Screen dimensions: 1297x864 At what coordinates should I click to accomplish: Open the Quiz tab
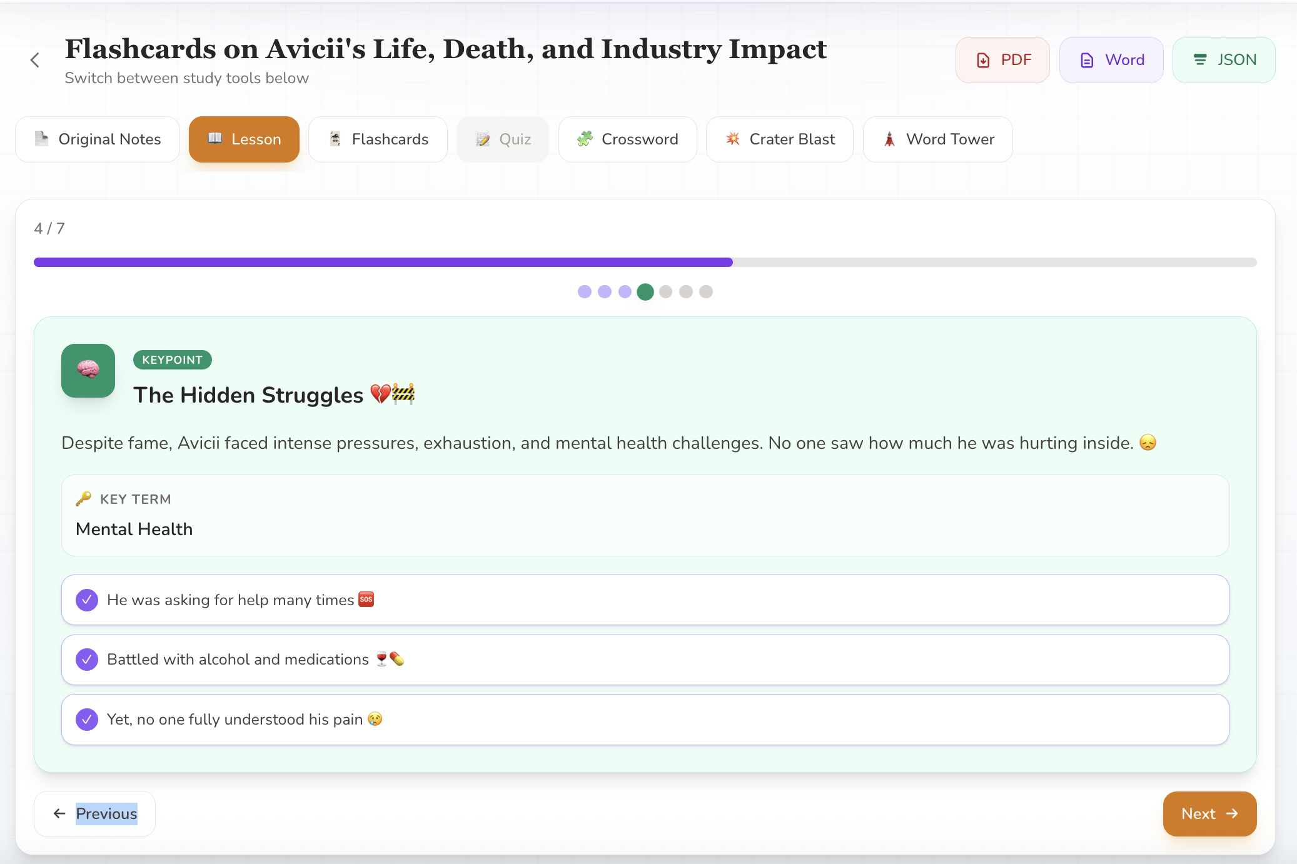click(x=503, y=139)
